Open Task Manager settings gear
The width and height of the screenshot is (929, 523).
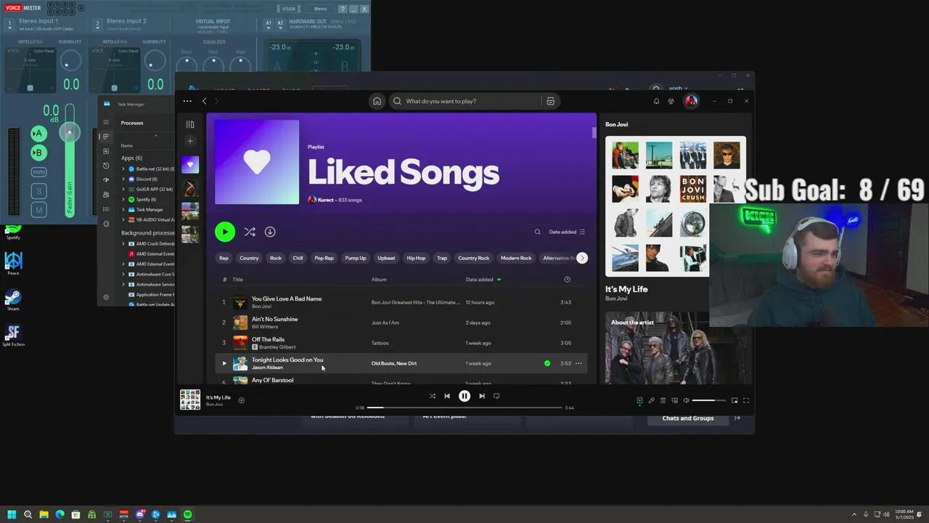106,297
